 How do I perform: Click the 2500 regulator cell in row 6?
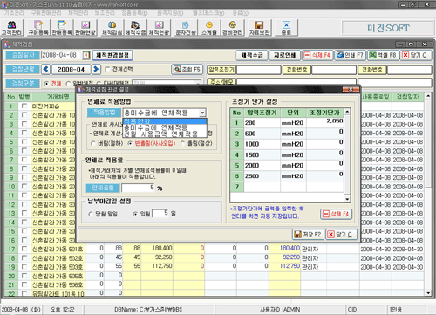click(x=262, y=176)
